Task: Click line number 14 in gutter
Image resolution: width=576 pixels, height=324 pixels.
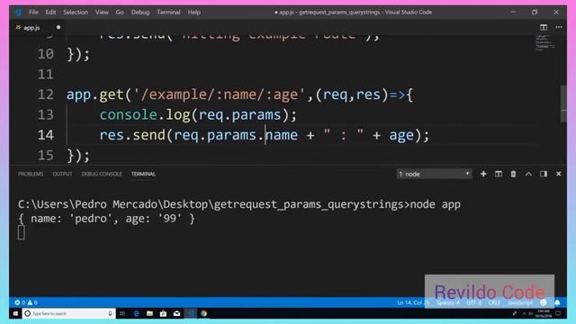Action: tap(46, 135)
